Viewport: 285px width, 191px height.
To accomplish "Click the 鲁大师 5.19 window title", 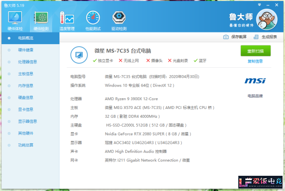I will (x=14, y=5).
